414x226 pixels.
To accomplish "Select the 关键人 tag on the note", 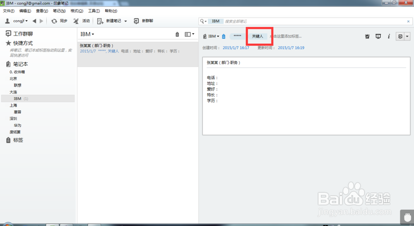I will tap(257, 36).
